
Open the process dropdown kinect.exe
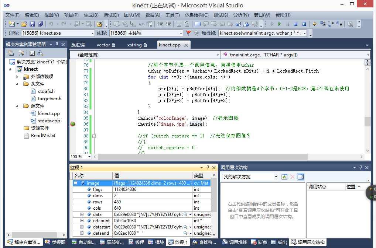pos(93,33)
